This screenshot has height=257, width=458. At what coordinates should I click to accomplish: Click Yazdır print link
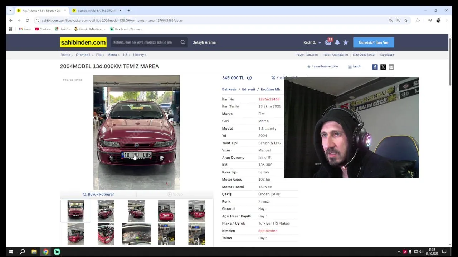(355, 66)
